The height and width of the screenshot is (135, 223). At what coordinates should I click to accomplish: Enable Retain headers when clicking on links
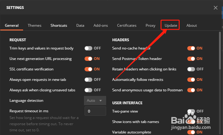coord(191,69)
